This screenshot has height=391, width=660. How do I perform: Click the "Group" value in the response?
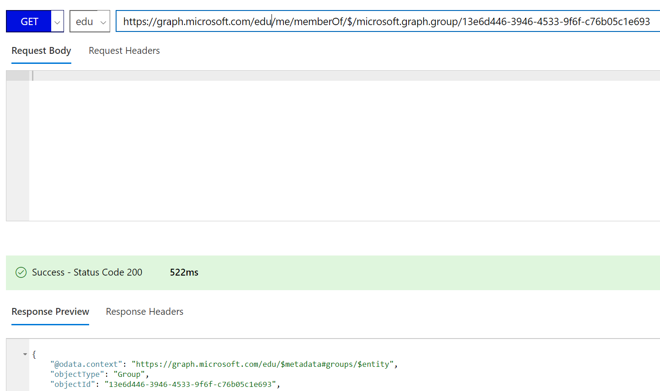pos(129,374)
